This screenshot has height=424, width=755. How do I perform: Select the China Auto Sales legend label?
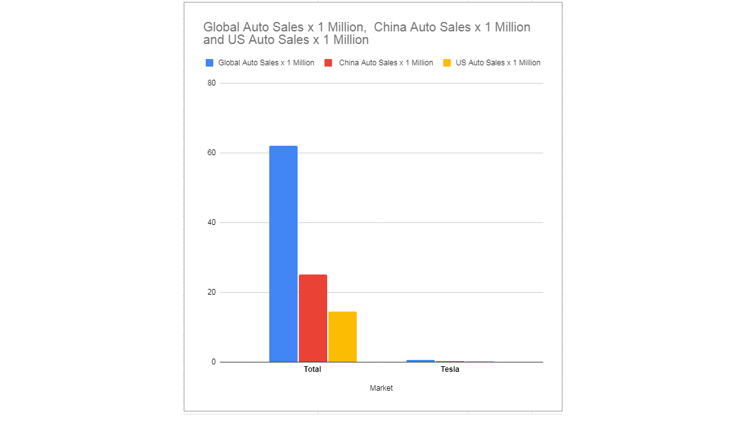[x=386, y=63]
